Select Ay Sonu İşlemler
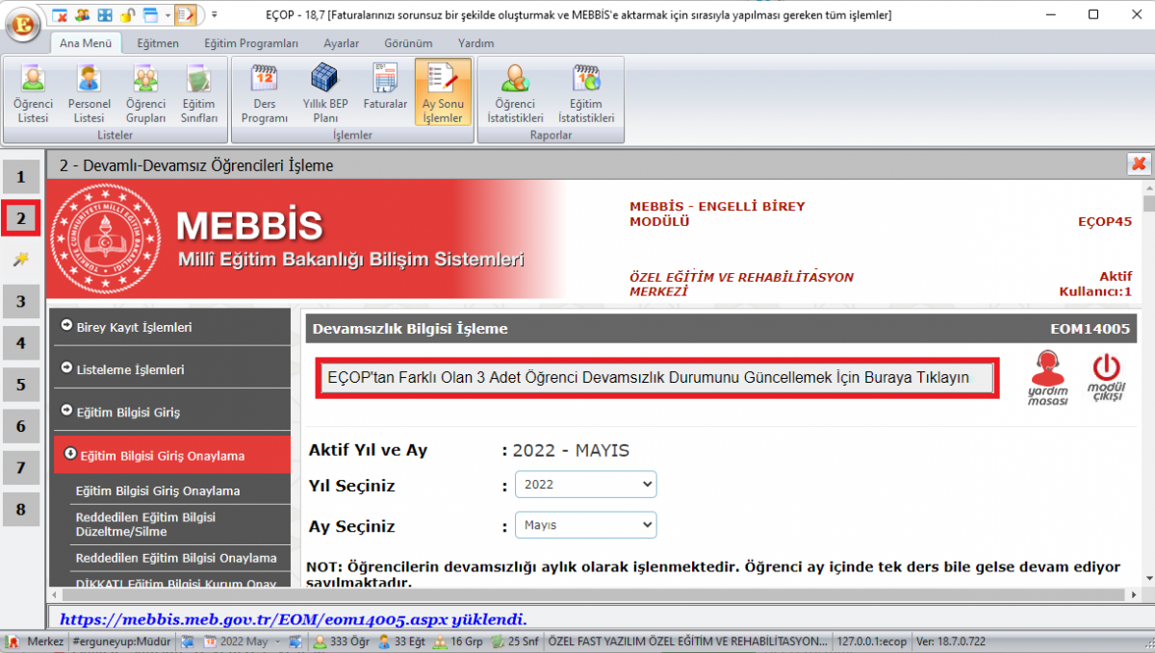This screenshot has width=1155, height=653. pos(443,93)
